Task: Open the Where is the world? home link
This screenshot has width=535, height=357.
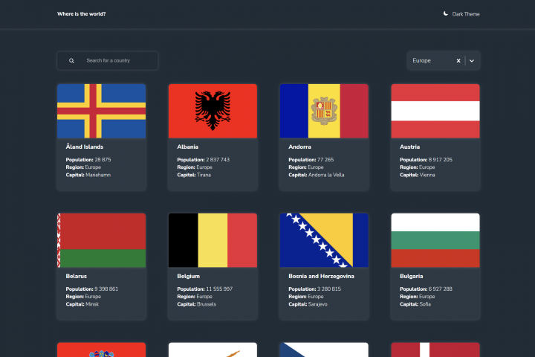Action: [x=82, y=14]
